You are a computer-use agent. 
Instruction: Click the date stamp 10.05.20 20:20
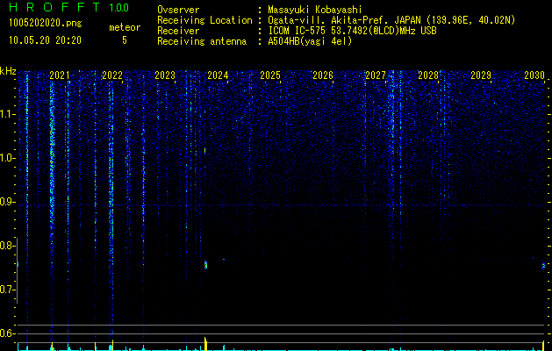[x=45, y=40]
